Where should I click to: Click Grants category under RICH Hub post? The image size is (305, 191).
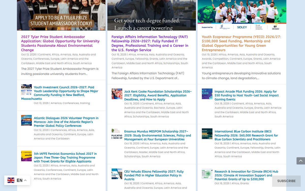coord(245,183)
